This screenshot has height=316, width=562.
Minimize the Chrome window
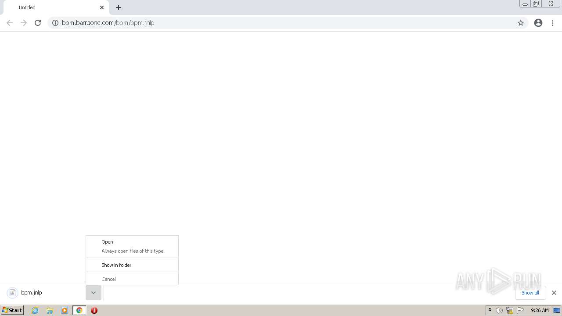coord(525,4)
